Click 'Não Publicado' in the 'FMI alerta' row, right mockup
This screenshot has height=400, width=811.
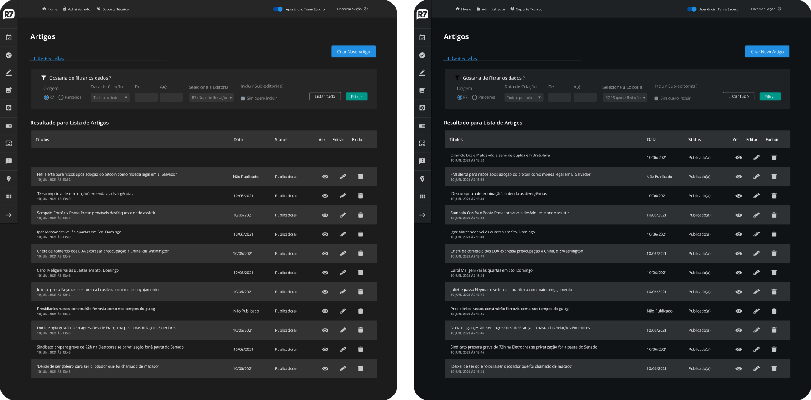click(x=659, y=177)
